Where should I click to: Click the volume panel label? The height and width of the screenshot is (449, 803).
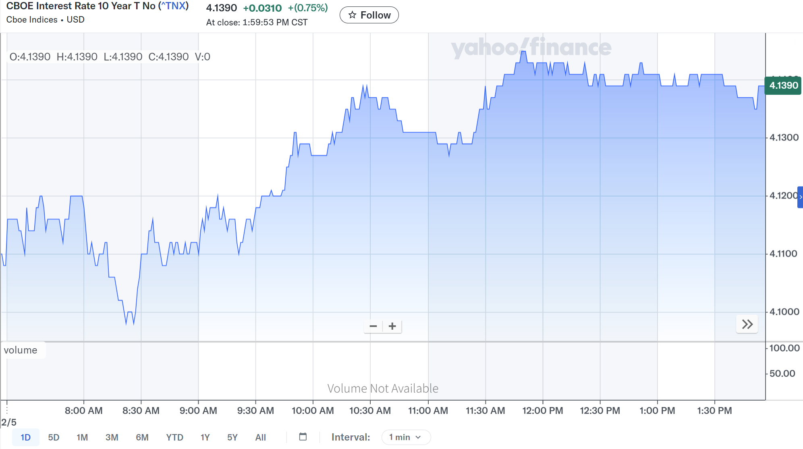pos(21,350)
